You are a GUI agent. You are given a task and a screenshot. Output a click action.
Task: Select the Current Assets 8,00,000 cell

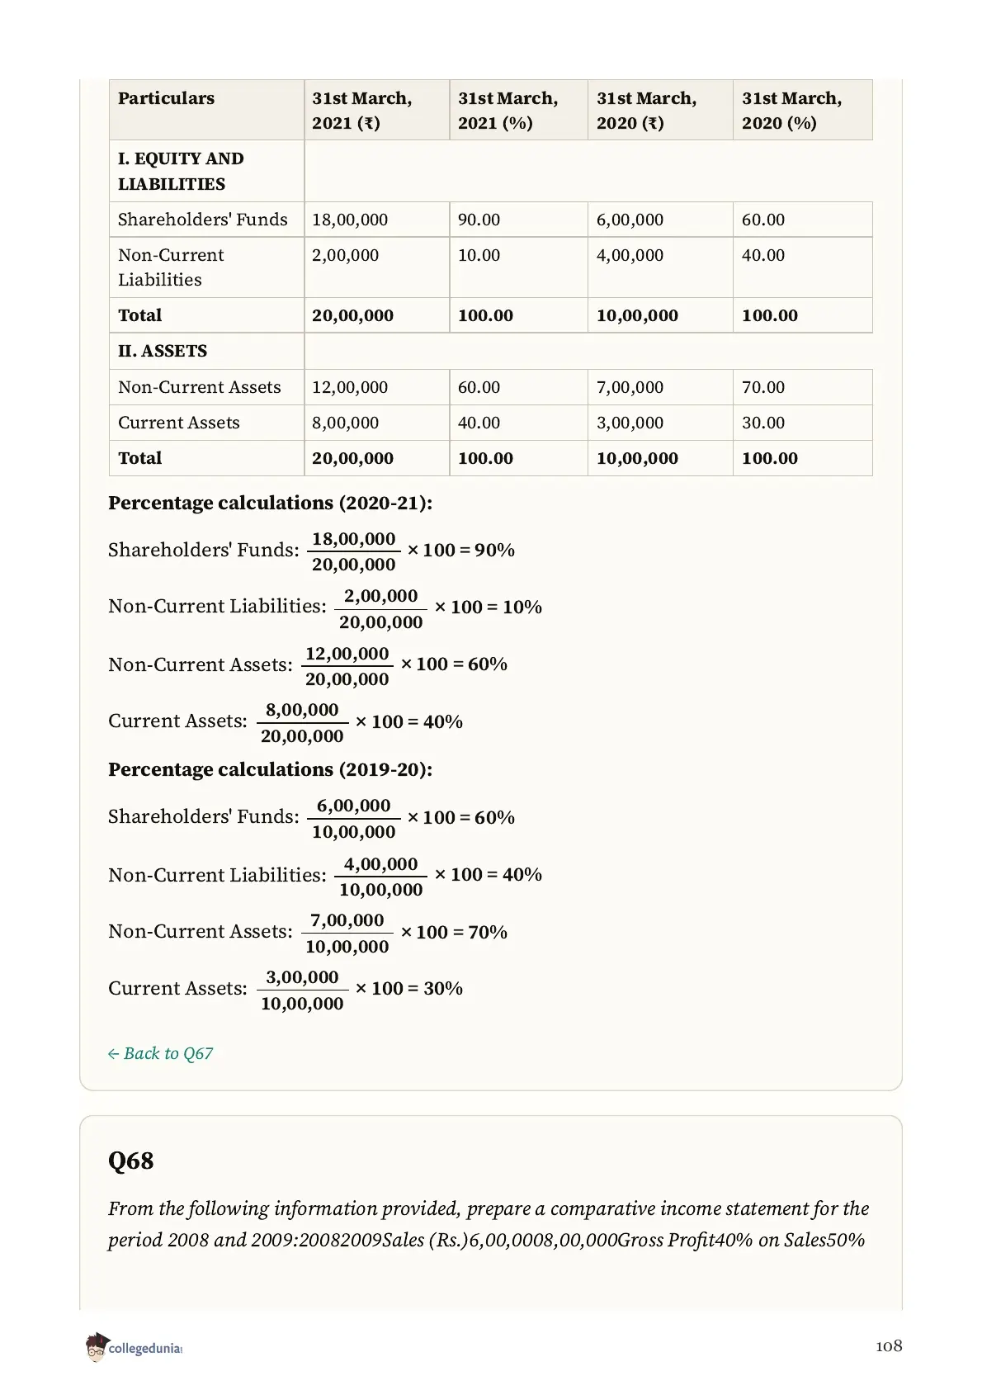coord(376,423)
